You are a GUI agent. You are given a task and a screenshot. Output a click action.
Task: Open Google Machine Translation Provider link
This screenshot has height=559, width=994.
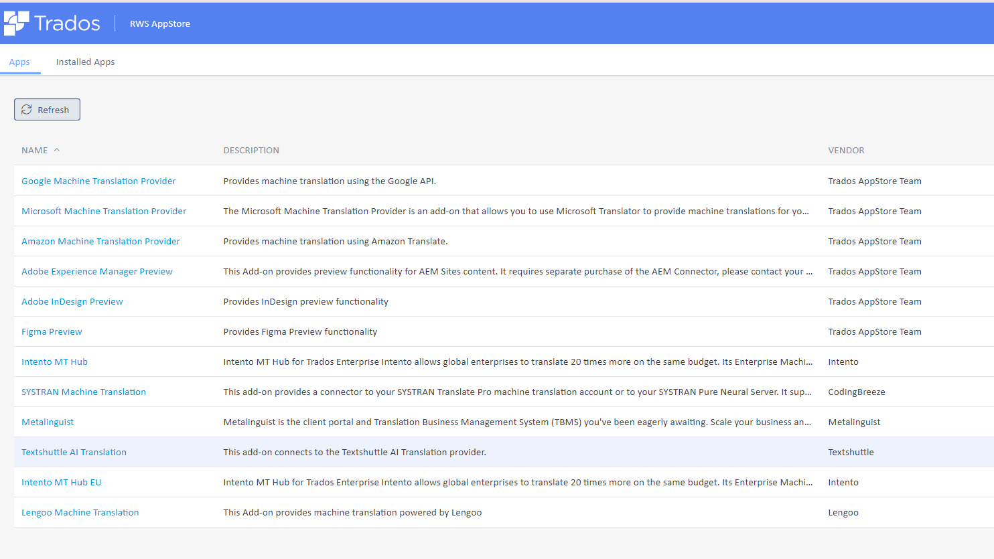98,181
